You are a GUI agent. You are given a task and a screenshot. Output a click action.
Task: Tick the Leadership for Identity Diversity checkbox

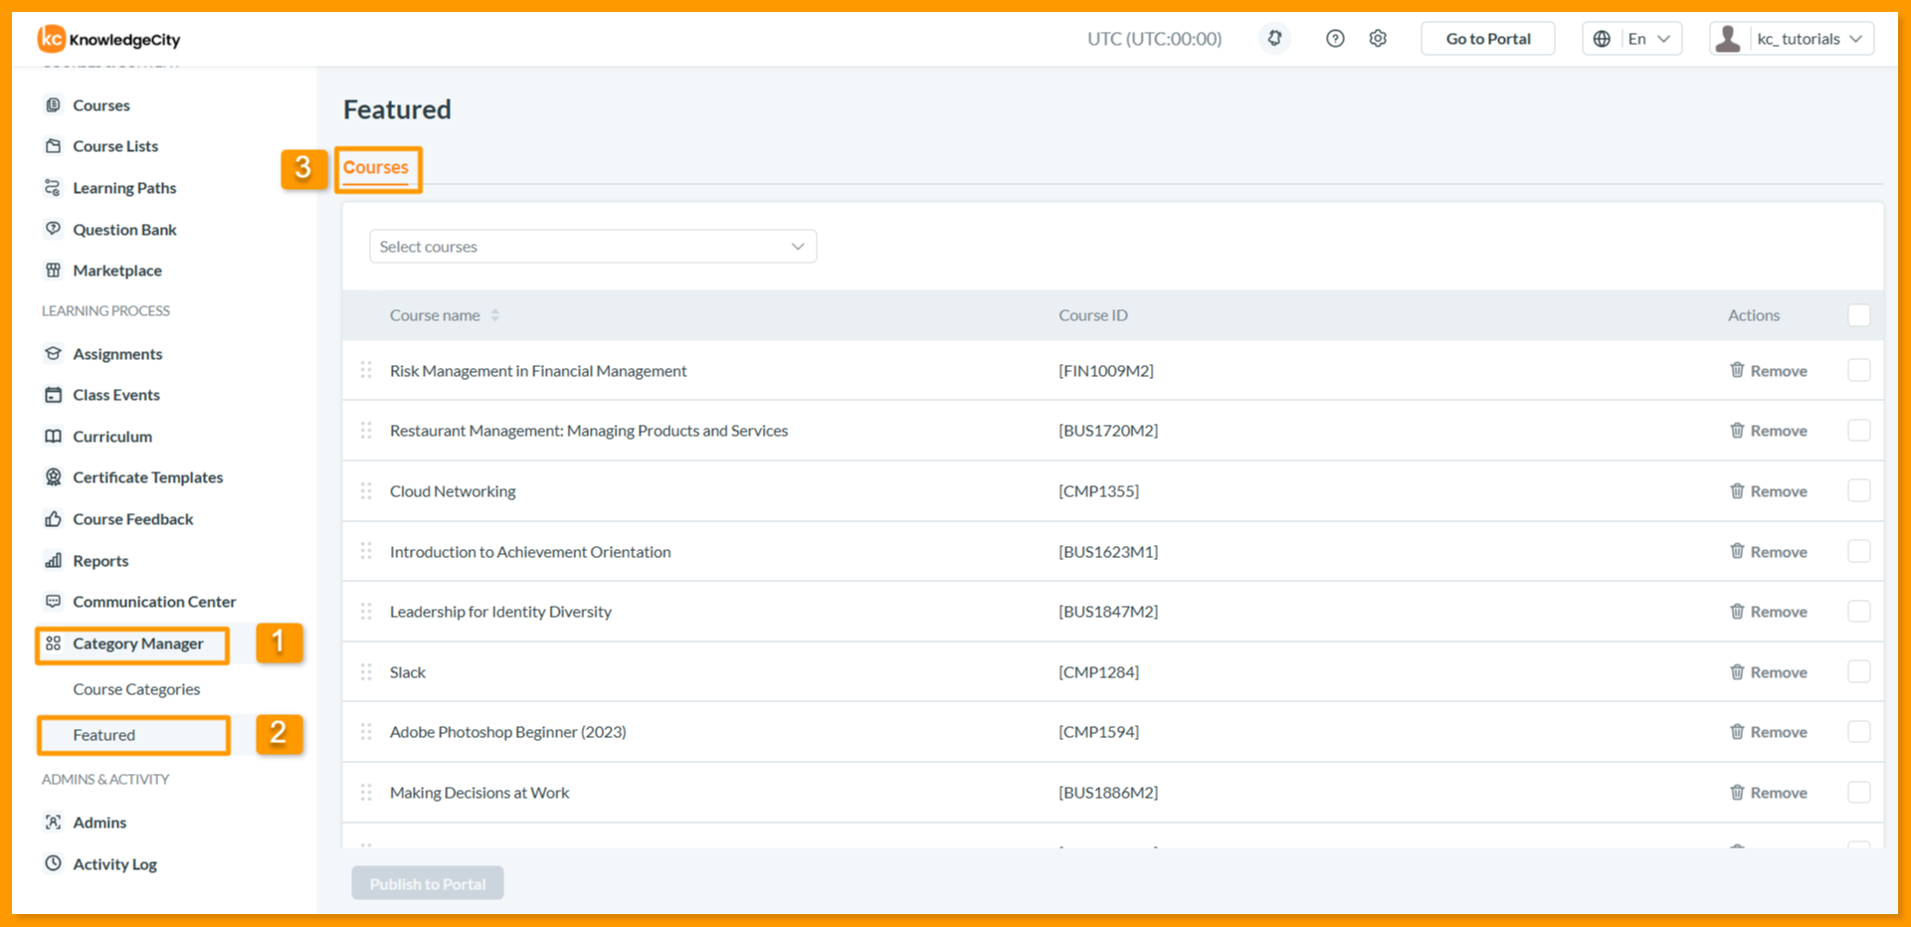point(1858,612)
